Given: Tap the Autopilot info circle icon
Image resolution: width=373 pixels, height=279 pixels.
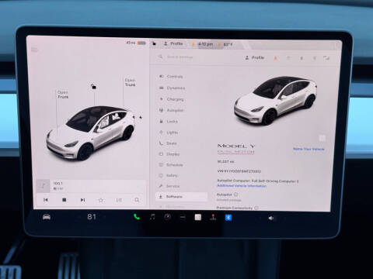Looking at the screenshot, I should point(235,195).
